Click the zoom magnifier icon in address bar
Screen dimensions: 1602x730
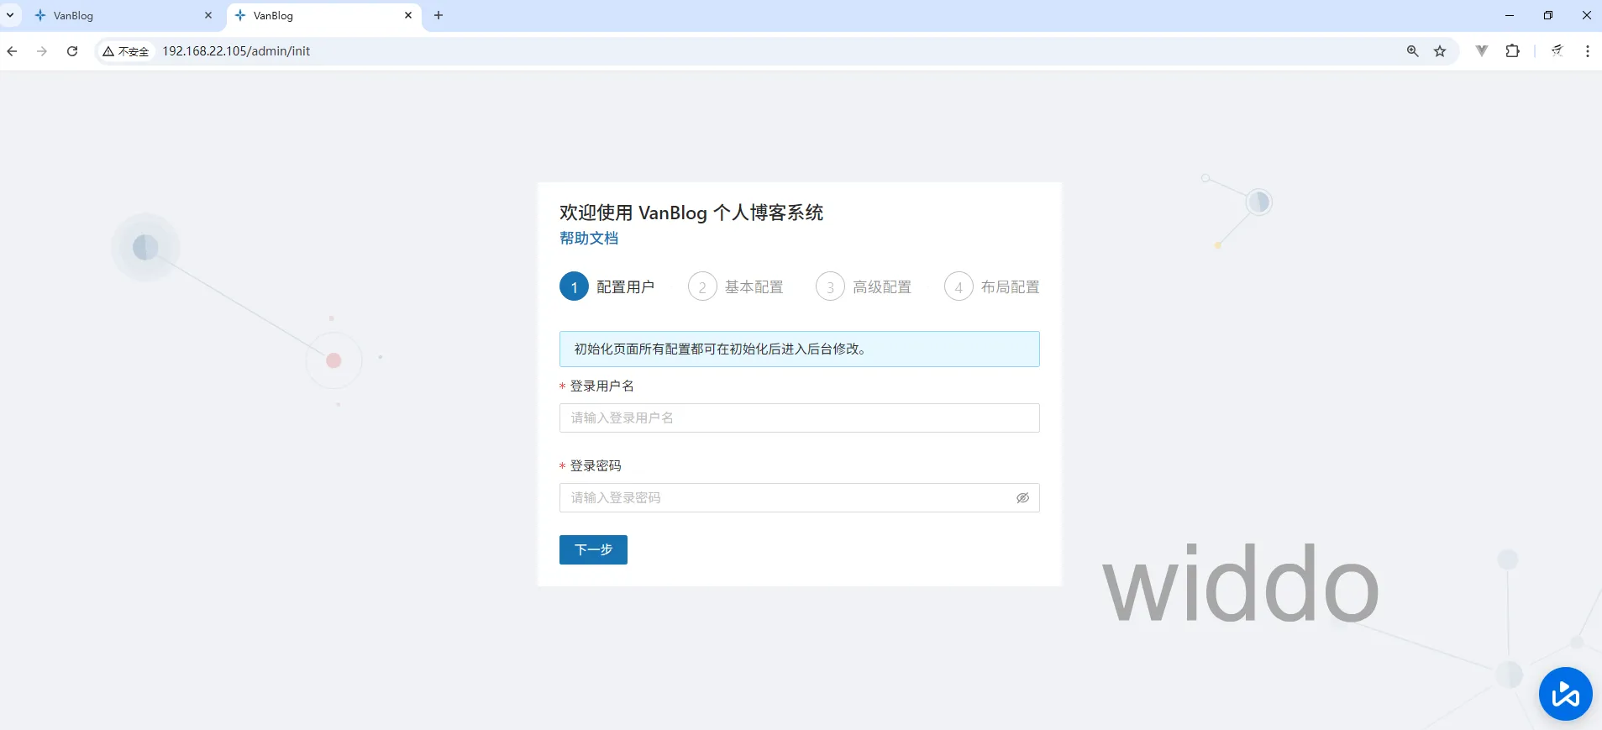[x=1413, y=51]
